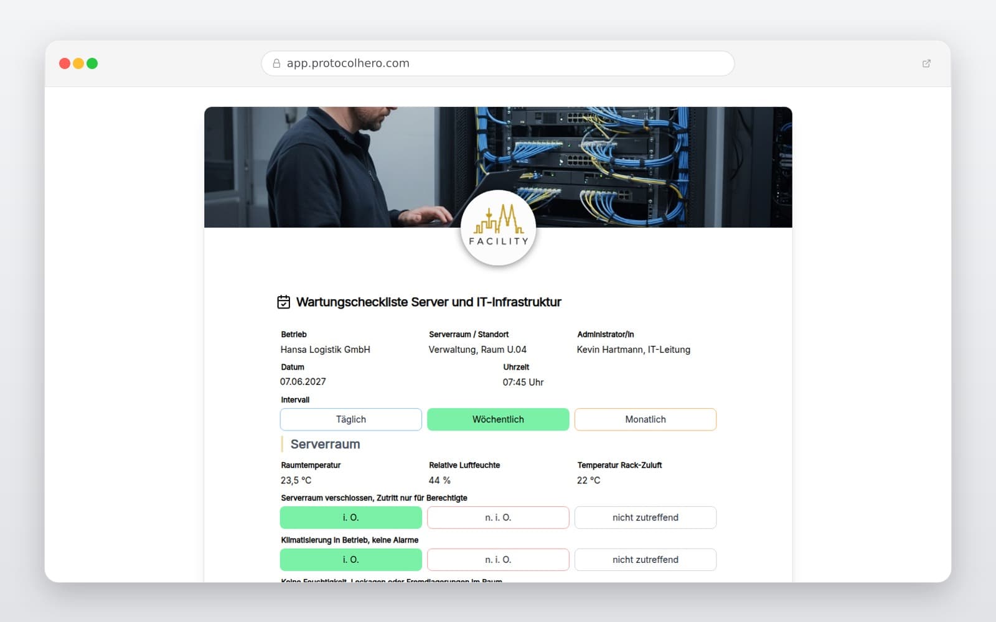This screenshot has height=622, width=996.
Task: Click the green maximize window button
Action: pos(92,63)
